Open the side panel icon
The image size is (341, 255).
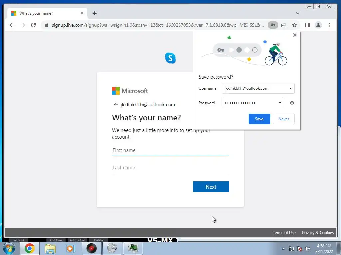pyautogui.click(x=307, y=25)
